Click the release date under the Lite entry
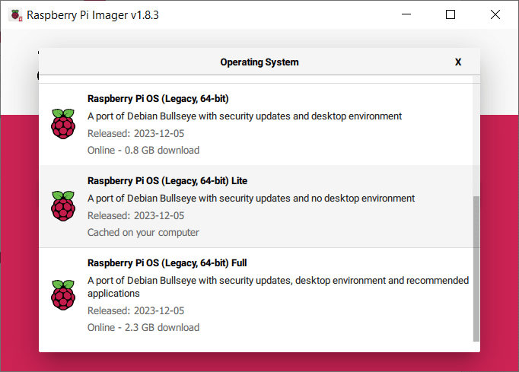Viewport: 519px width, 372px height. click(135, 215)
